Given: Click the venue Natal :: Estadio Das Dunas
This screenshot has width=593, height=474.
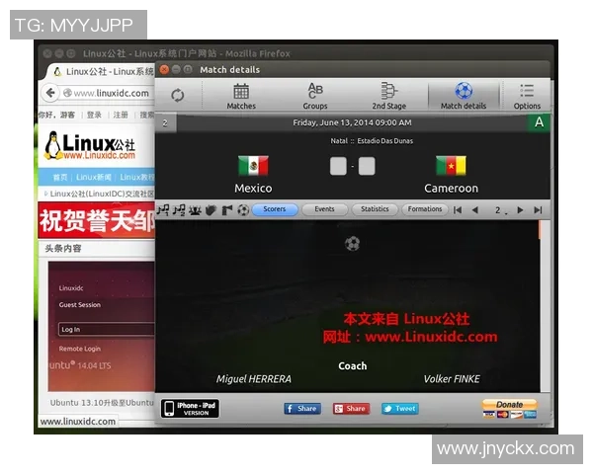Looking at the screenshot, I should click(x=372, y=141).
